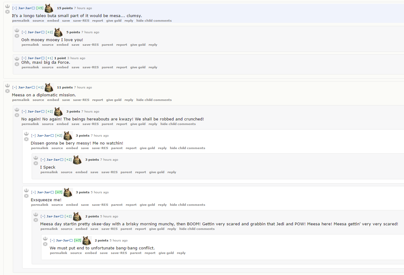
Task: Upvote the "Meesa on a diplomatic mission" comment
Action: (8, 86)
